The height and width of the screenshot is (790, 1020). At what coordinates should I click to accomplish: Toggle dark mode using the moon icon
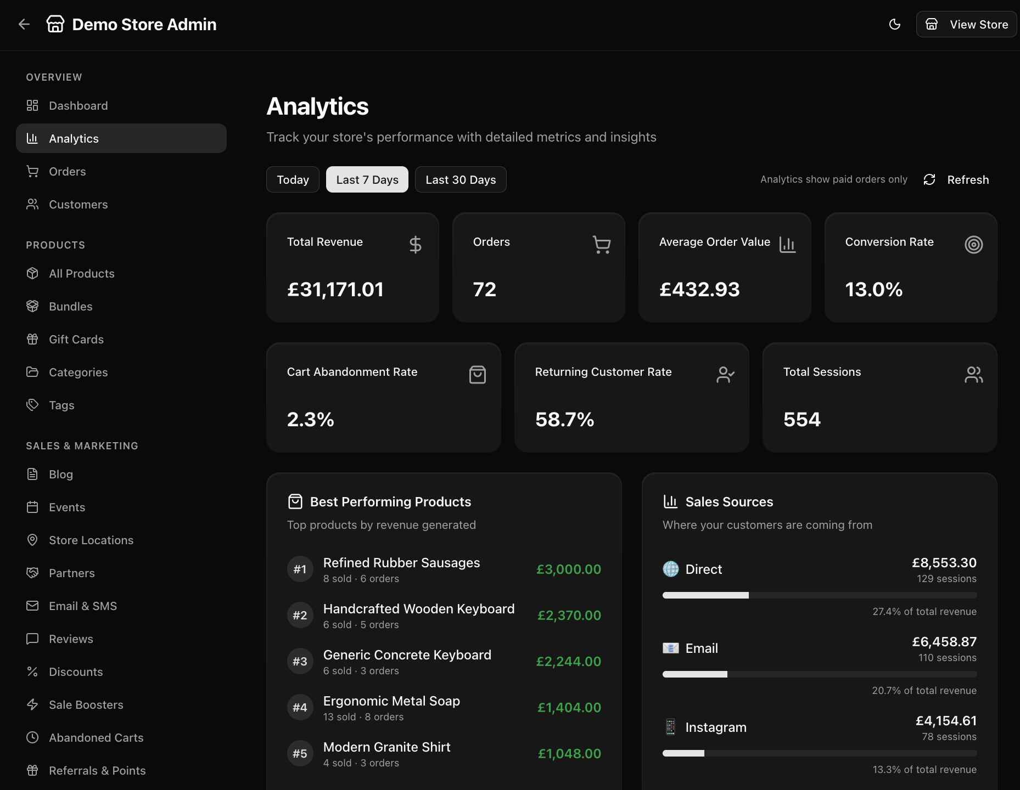pyautogui.click(x=894, y=24)
